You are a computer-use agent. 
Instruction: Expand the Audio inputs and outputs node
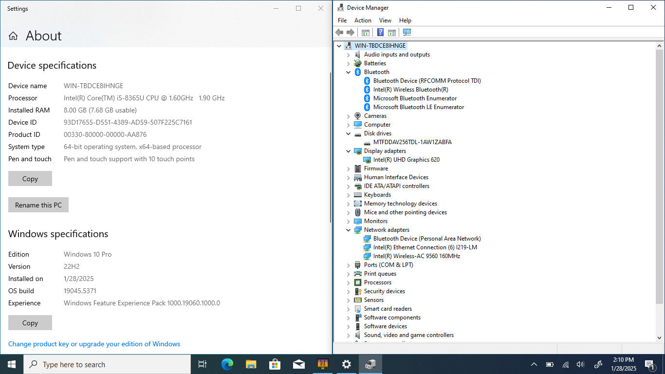point(349,55)
